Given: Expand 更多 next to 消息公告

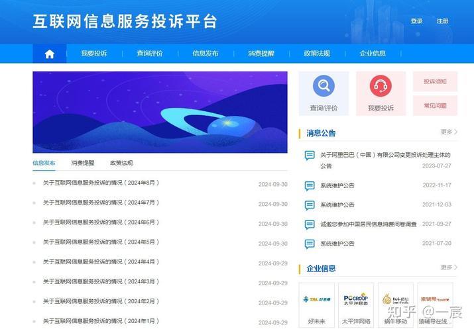Looking at the screenshot, I should 449,132.
